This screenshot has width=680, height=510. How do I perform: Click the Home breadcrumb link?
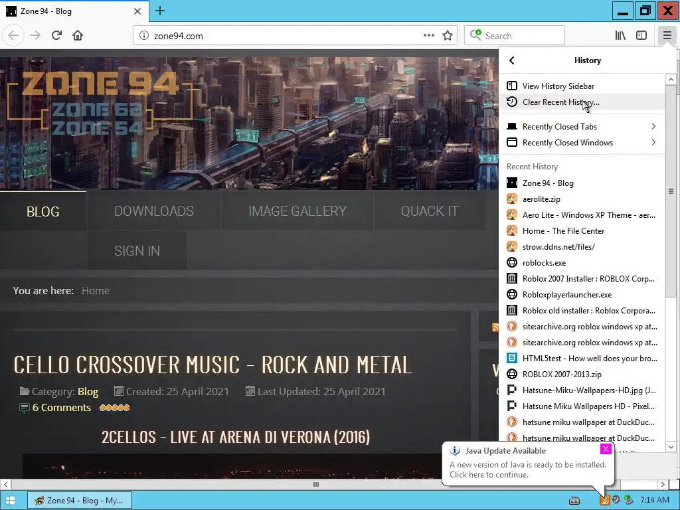pos(96,291)
